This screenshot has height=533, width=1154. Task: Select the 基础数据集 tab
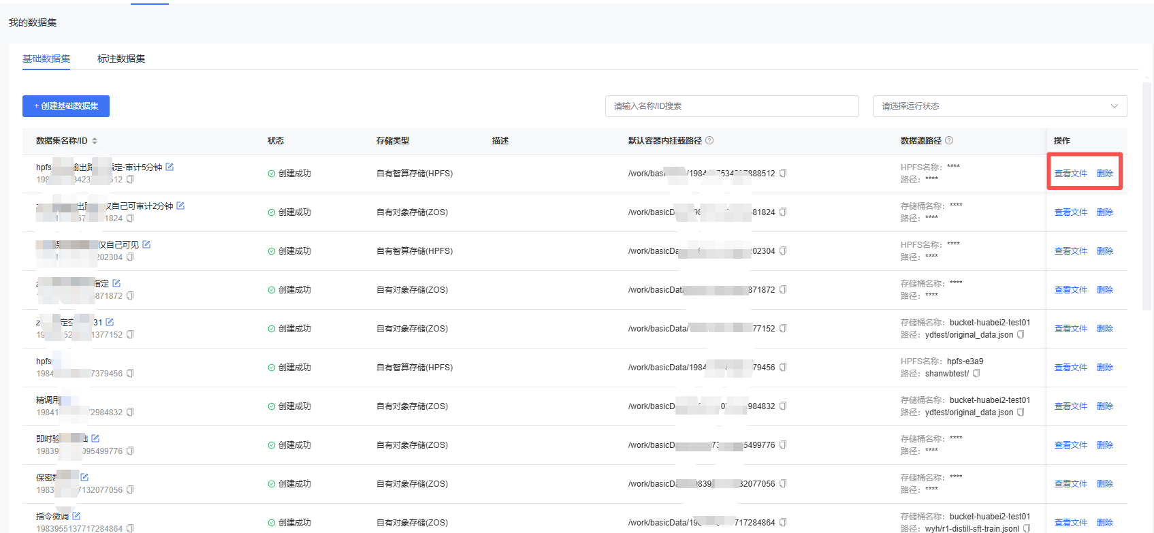46,59
